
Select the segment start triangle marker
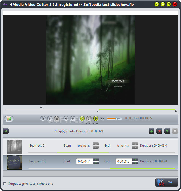click(97, 111)
